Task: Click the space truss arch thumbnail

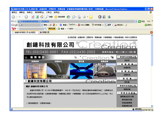Action: (x=58, y=71)
